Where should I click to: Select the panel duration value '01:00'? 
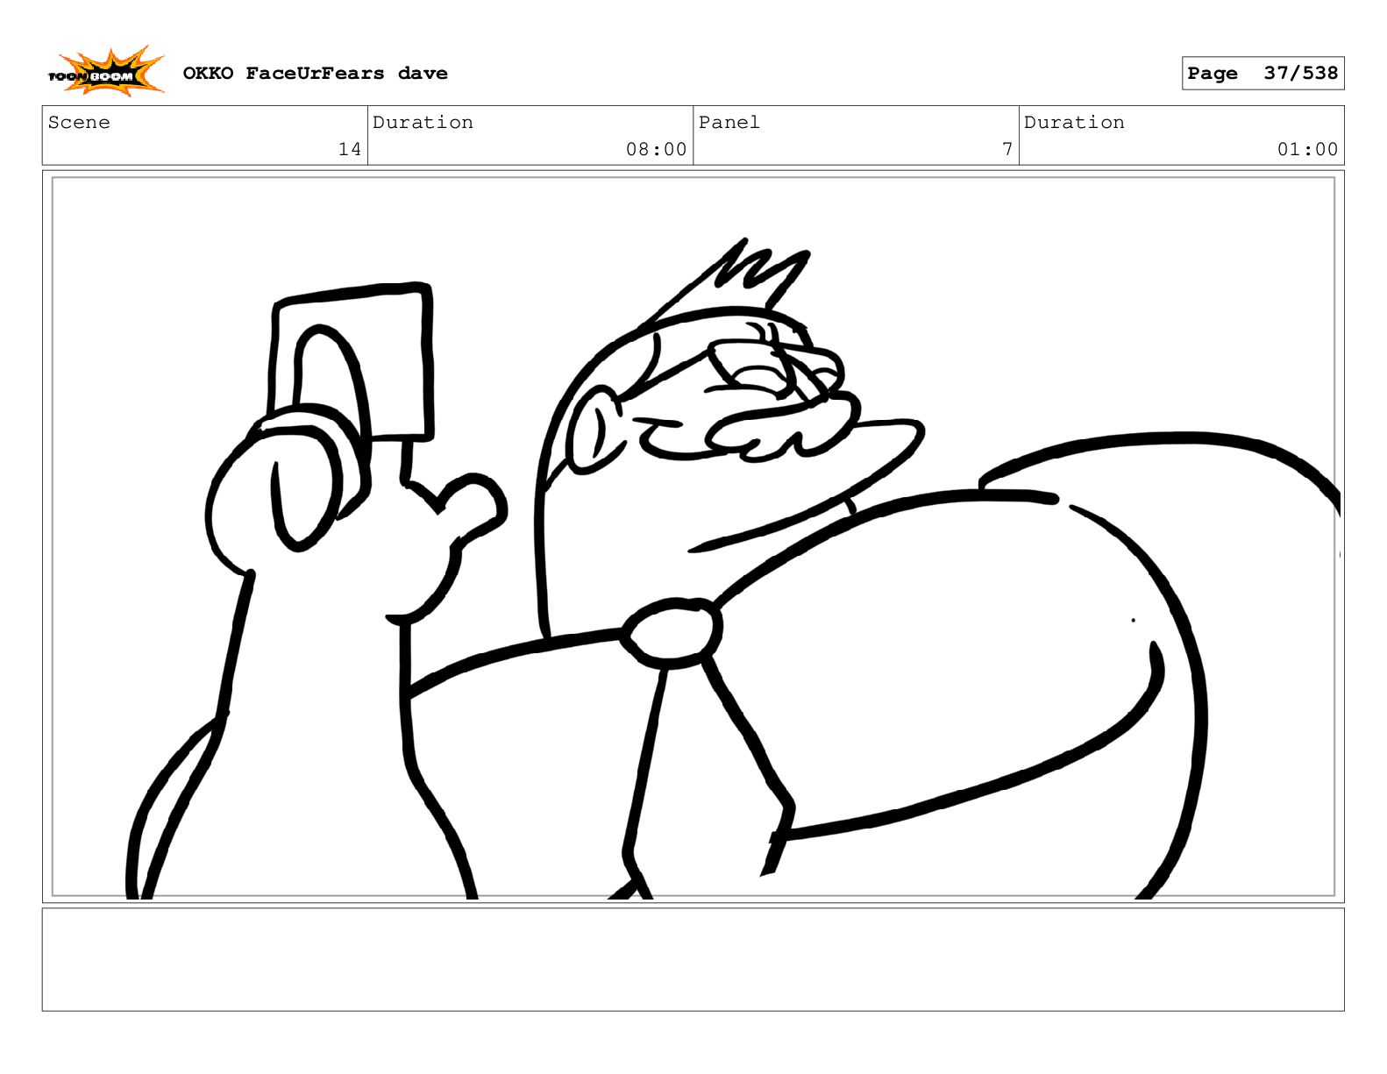pos(1307,149)
